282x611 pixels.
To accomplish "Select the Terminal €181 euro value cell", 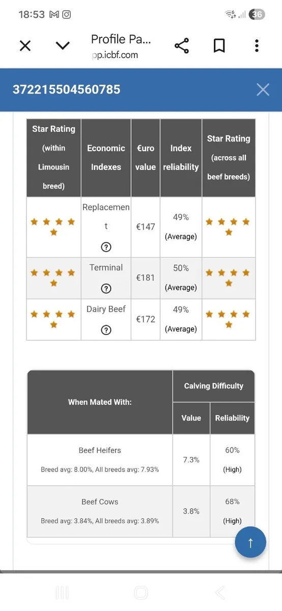I will click(146, 278).
